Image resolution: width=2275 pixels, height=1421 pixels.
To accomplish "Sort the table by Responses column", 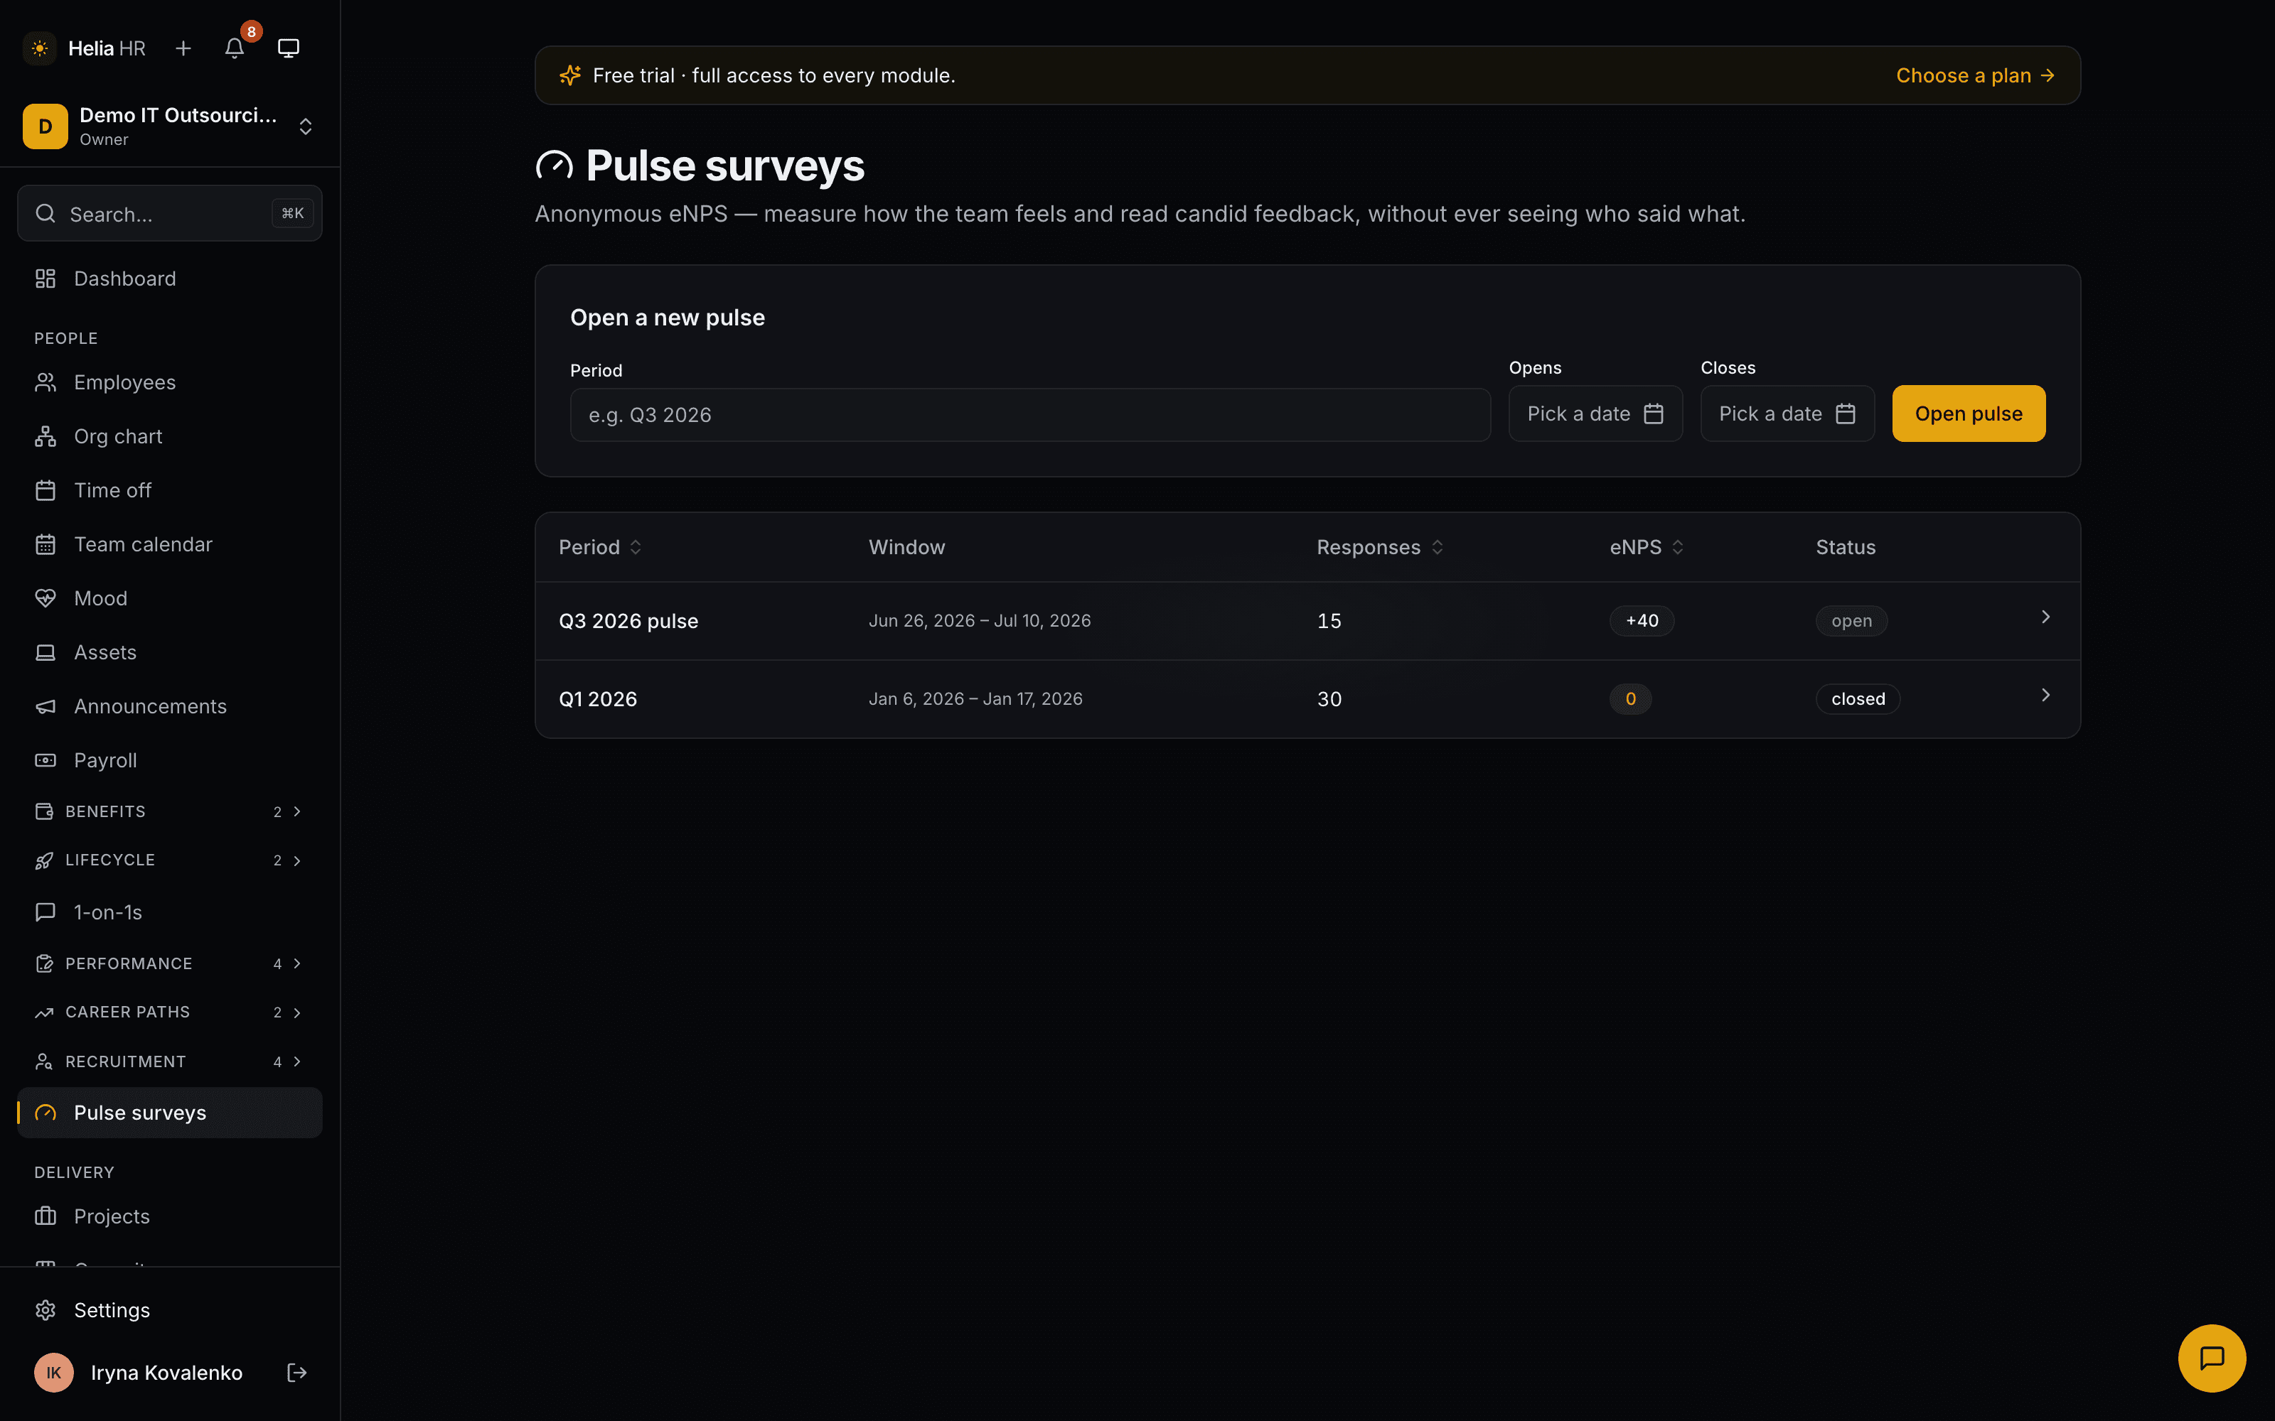I will coord(1379,547).
